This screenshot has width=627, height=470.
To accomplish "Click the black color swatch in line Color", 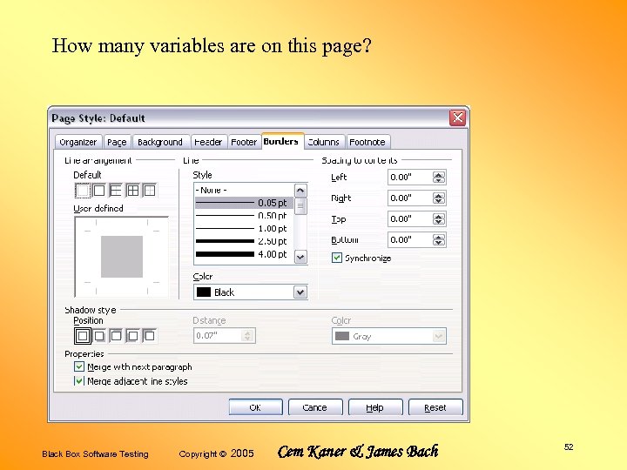I will point(204,292).
